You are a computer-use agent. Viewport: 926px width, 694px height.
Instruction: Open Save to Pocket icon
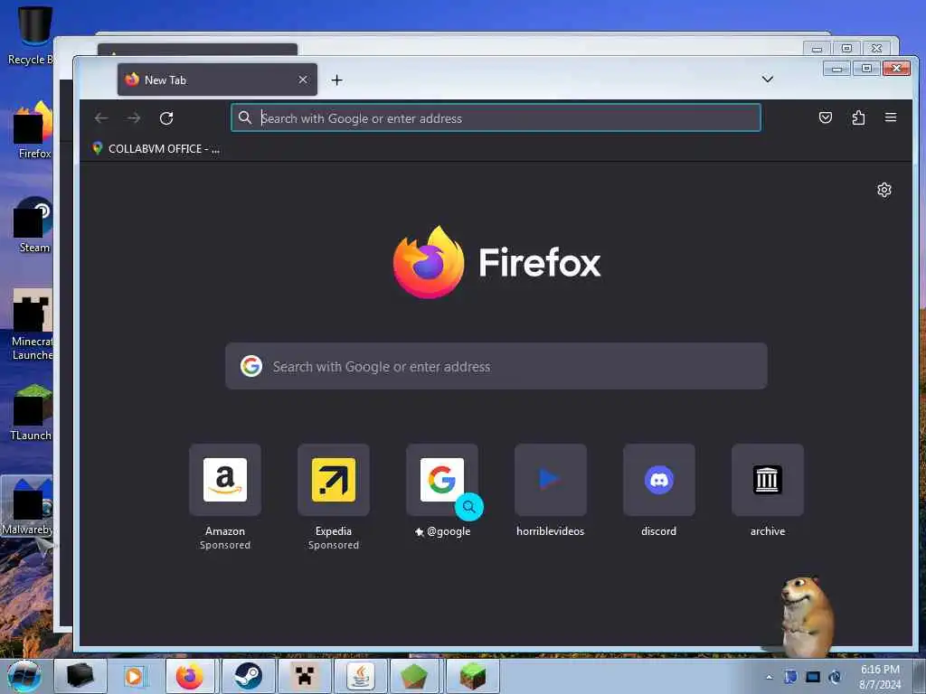pyautogui.click(x=826, y=117)
